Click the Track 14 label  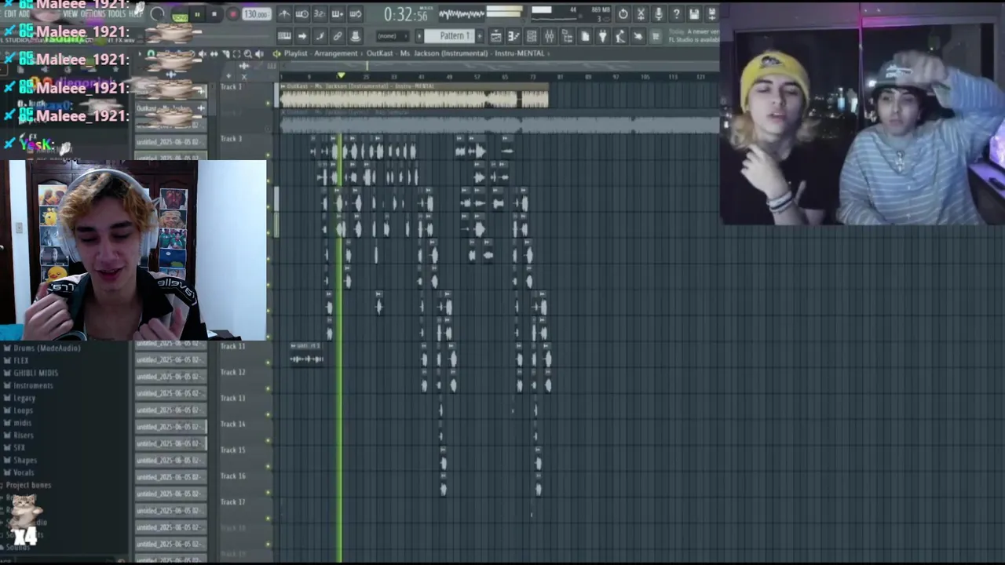pos(233,424)
